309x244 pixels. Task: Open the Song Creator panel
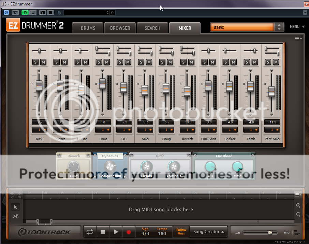coord(209,232)
